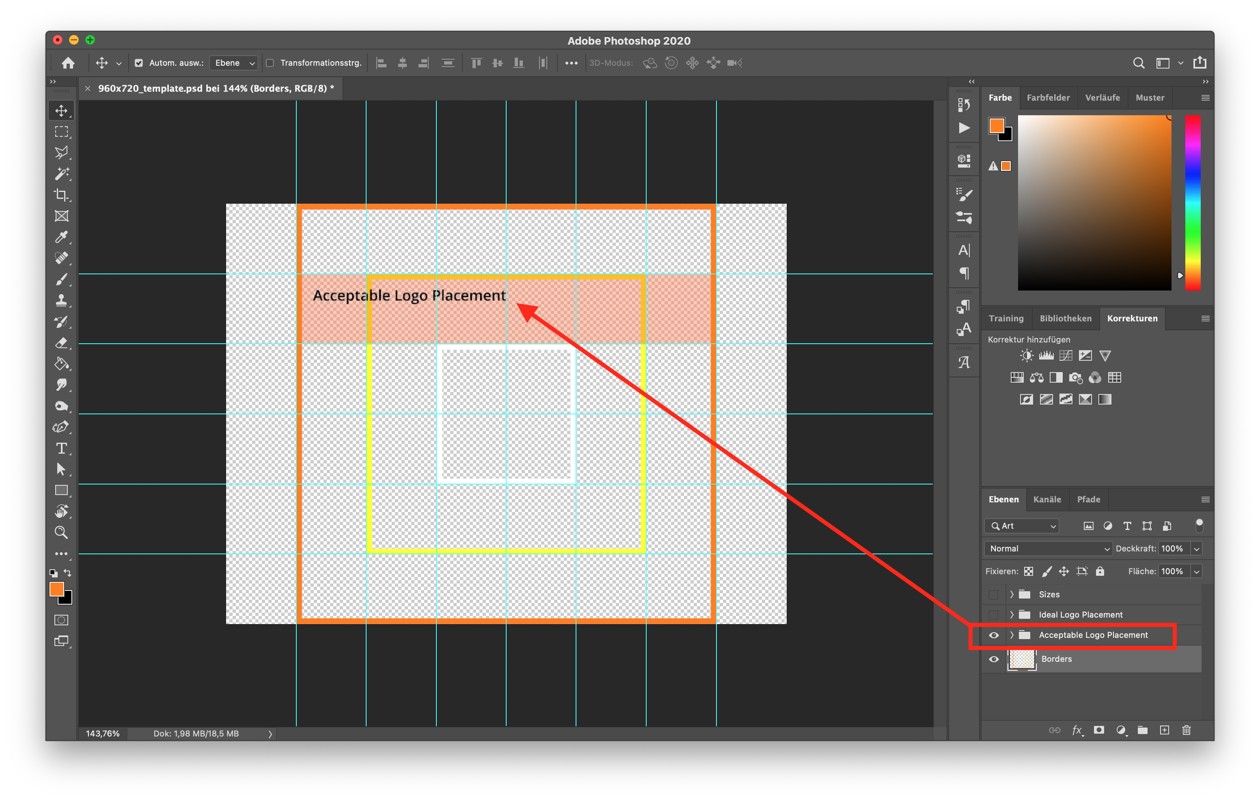Toggle the Autom. ausw. checkbox
The width and height of the screenshot is (1260, 801).
[139, 63]
